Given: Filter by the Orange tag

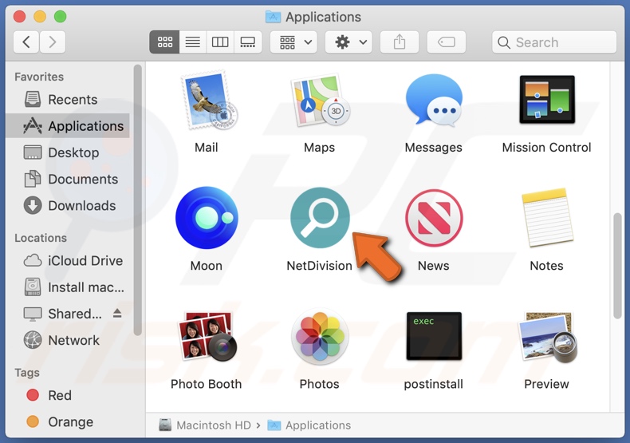Looking at the screenshot, I should coord(68,421).
